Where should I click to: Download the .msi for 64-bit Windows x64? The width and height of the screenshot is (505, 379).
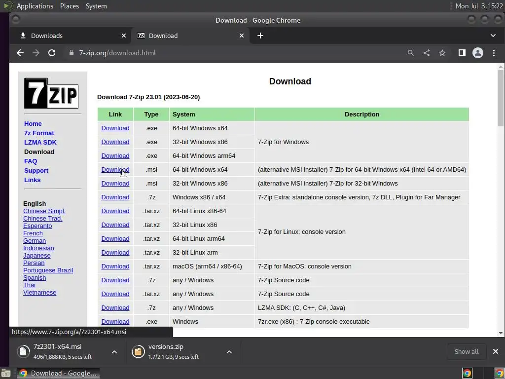(115, 170)
